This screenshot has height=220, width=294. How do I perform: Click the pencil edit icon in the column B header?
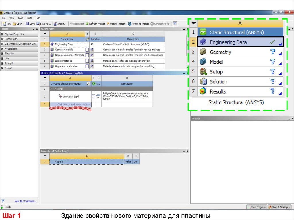coord(87,39)
